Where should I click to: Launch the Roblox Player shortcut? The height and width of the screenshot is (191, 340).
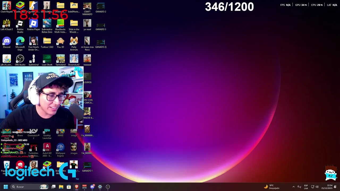33,25
